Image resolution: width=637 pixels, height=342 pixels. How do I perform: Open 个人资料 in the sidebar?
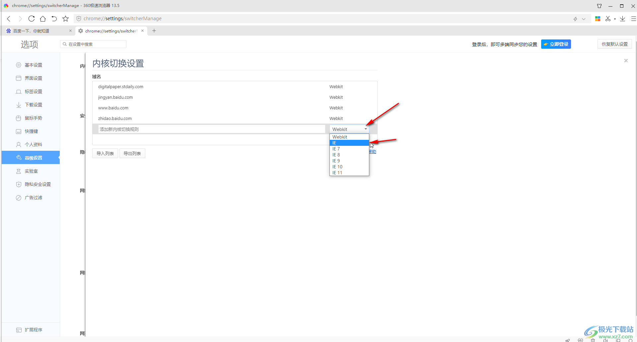click(31, 144)
